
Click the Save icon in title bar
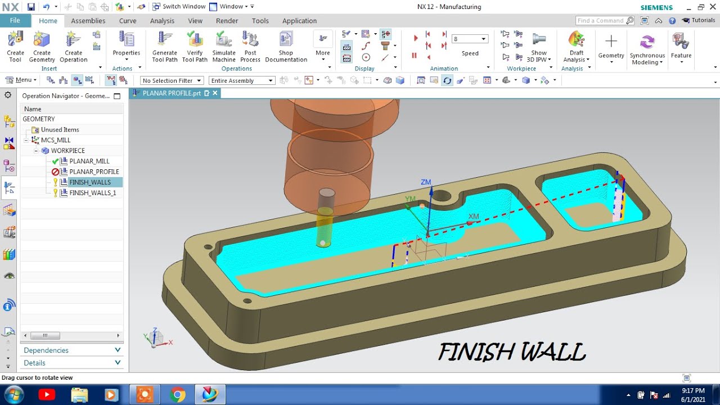tap(31, 7)
